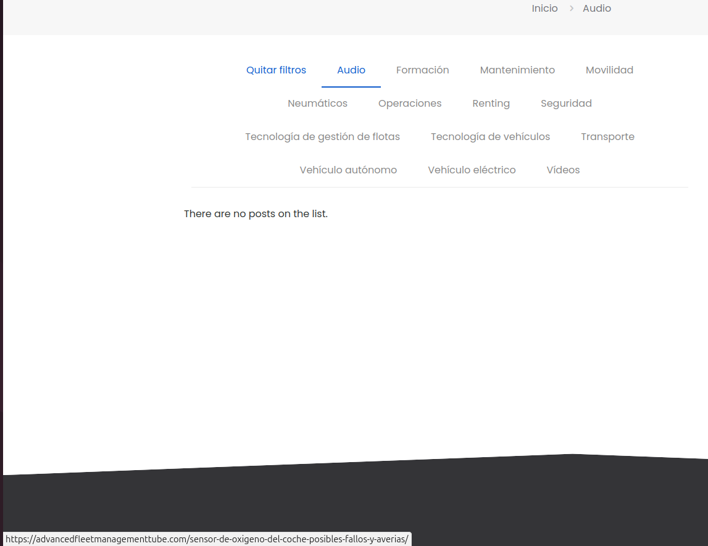Image resolution: width=708 pixels, height=546 pixels.
Task: Click Quitar filtros to clear filters
Action: pyautogui.click(x=276, y=70)
